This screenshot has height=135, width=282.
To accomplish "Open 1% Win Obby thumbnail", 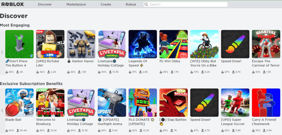I will click(173, 44).
